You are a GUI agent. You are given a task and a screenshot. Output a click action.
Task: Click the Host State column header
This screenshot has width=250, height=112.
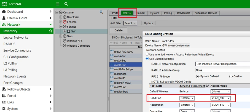pos(156,86)
